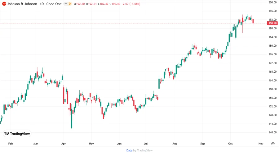Click the low value L189.42
279x154 pixels.
coord(103,4)
